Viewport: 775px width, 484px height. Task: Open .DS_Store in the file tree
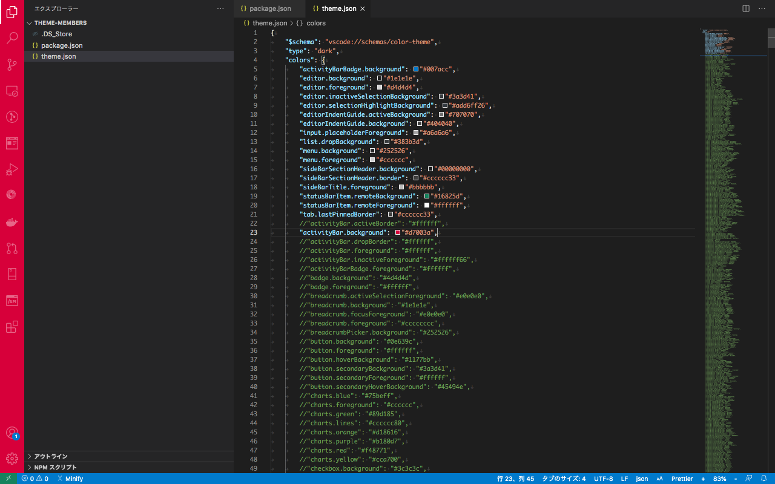[x=129, y=34]
